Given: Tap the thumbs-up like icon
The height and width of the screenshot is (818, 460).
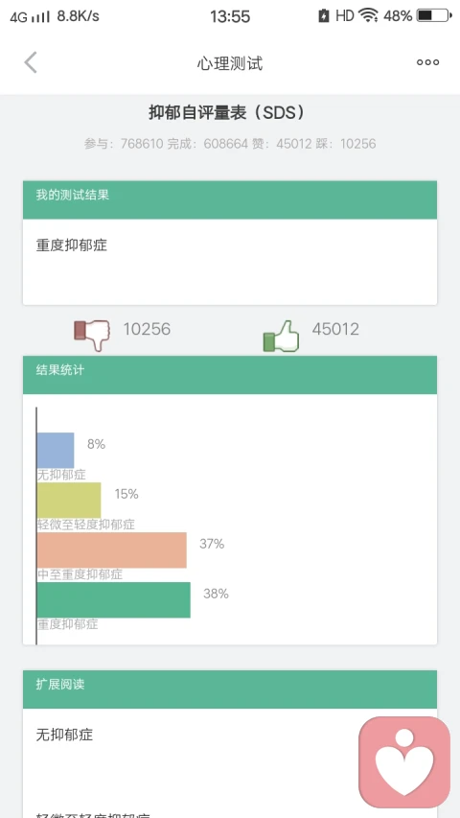Looking at the screenshot, I should click(281, 336).
